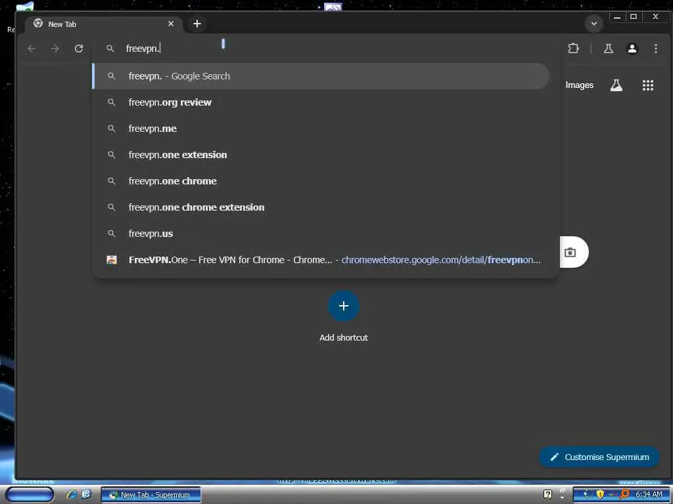Viewport: 673px width, 504px height.
Task: Select New Tab - Supermium taskbar button
Action: [151, 495]
